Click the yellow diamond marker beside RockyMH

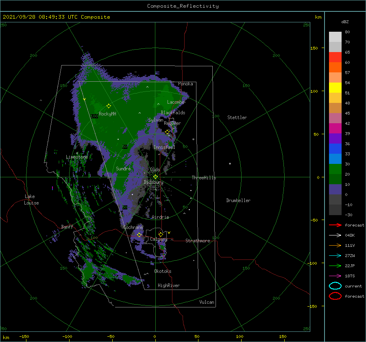(x=109, y=106)
